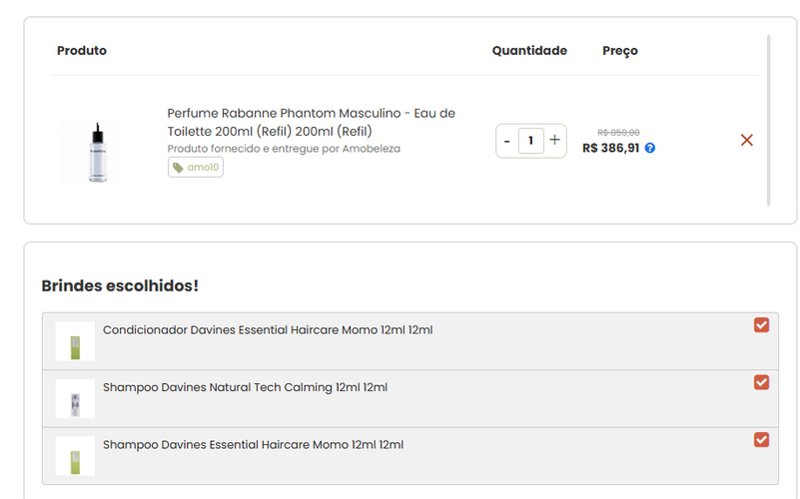
Task: Click the quantity input field
Action: click(x=531, y=141)
